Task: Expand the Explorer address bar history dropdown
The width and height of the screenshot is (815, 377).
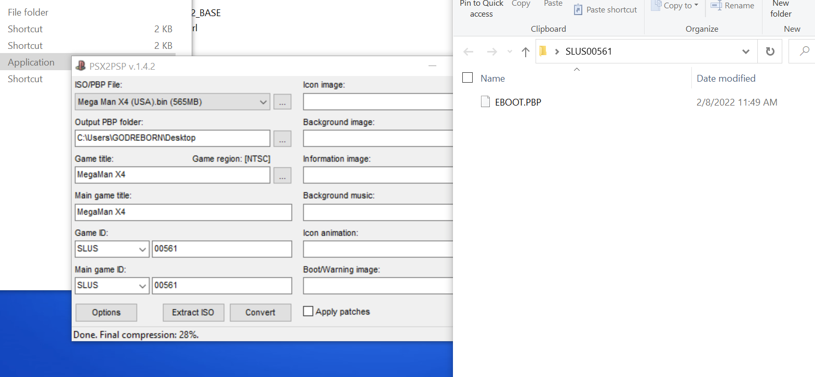Action: (746, 51)
